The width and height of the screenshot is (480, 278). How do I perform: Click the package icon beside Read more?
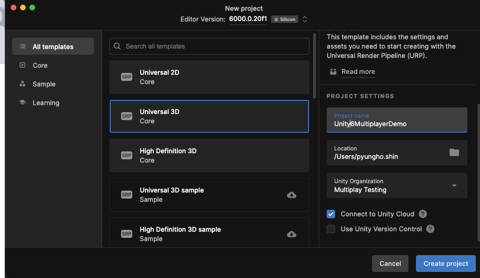(333, 71)
